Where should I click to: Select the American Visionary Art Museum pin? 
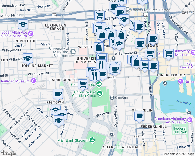pyautogui.click(x=190, y=120)
